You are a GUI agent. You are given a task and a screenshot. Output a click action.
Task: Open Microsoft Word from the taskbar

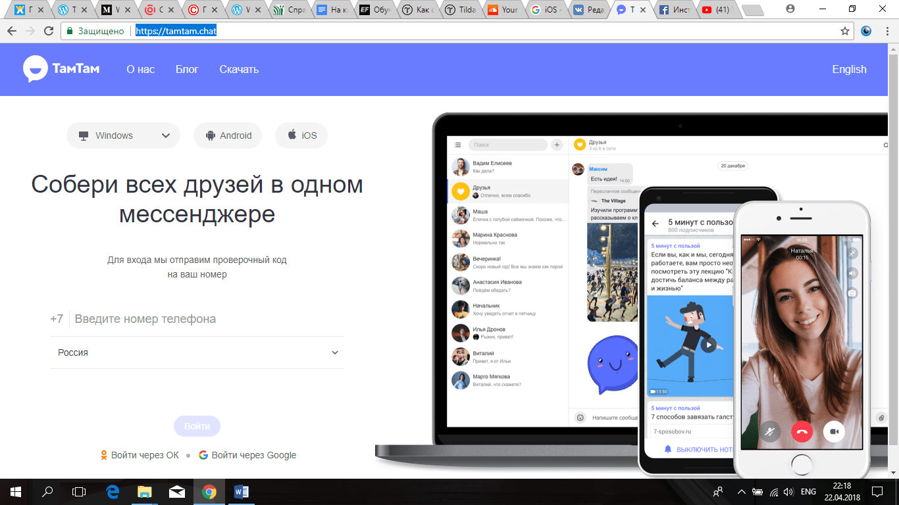(241, 491)
